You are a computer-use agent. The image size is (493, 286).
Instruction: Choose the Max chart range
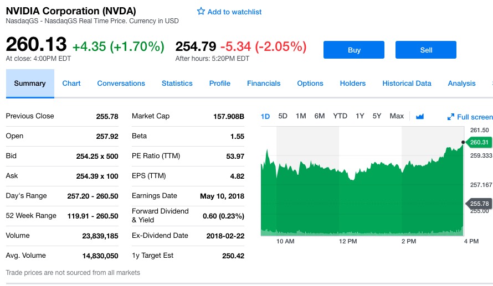pyautogui.click(x=397, y=116)
